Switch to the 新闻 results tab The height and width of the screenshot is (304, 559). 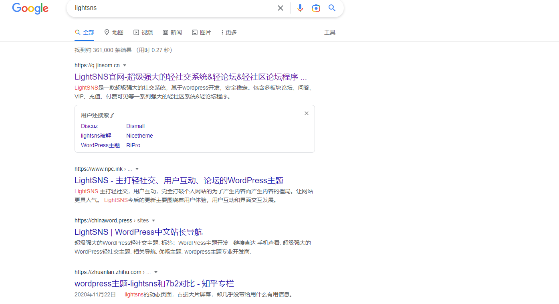pos(172,32)
